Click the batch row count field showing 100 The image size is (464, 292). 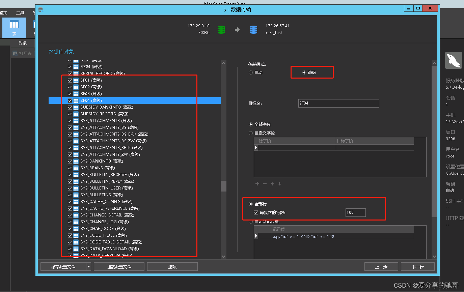(356, 212)
